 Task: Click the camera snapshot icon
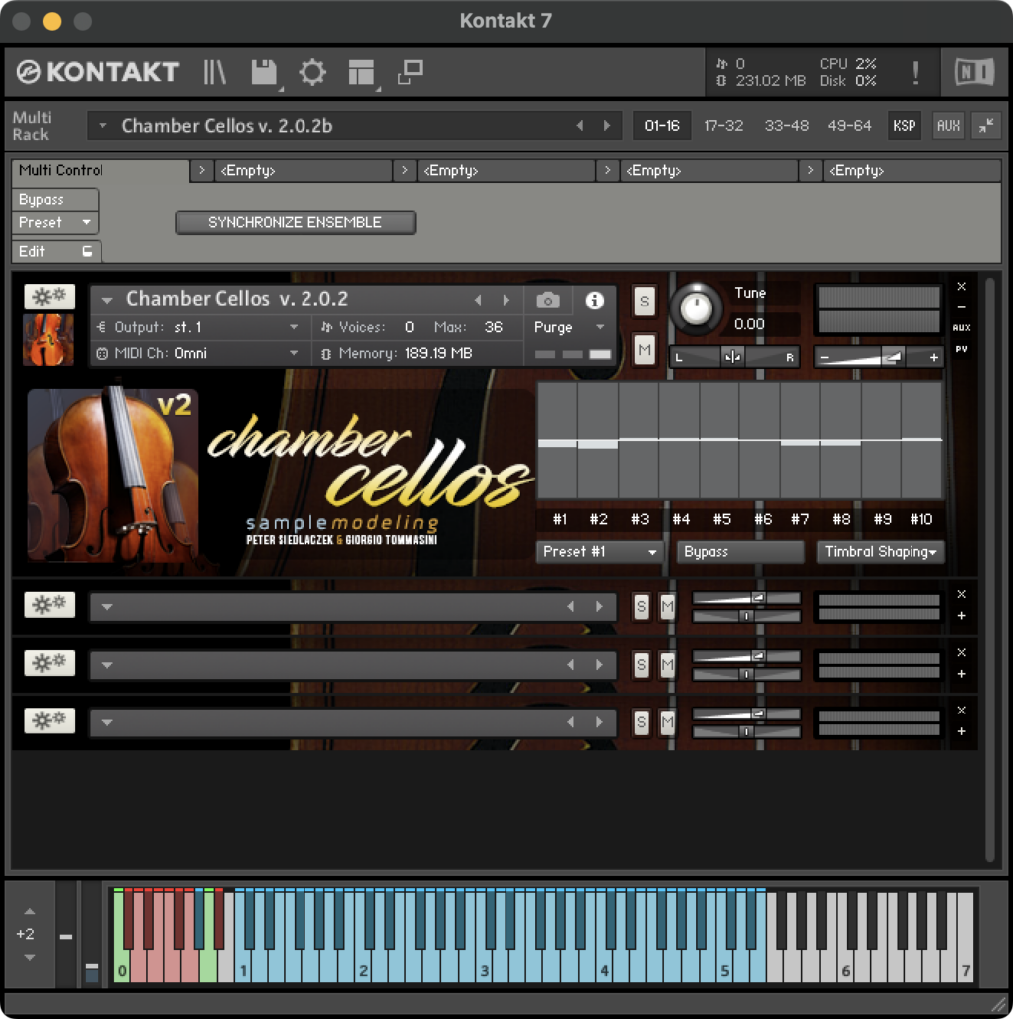click(547, 301)
